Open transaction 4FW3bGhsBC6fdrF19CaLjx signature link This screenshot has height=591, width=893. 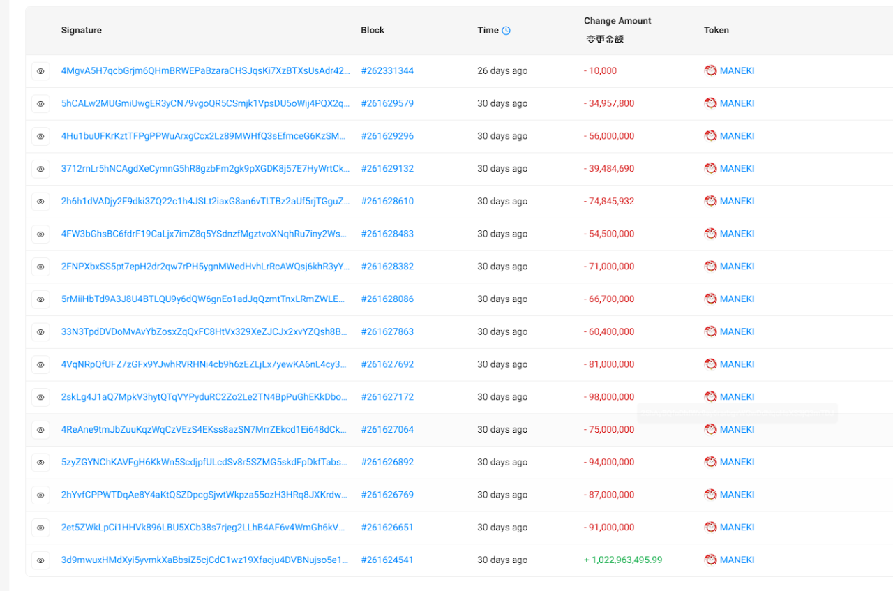tap(204, 234)
